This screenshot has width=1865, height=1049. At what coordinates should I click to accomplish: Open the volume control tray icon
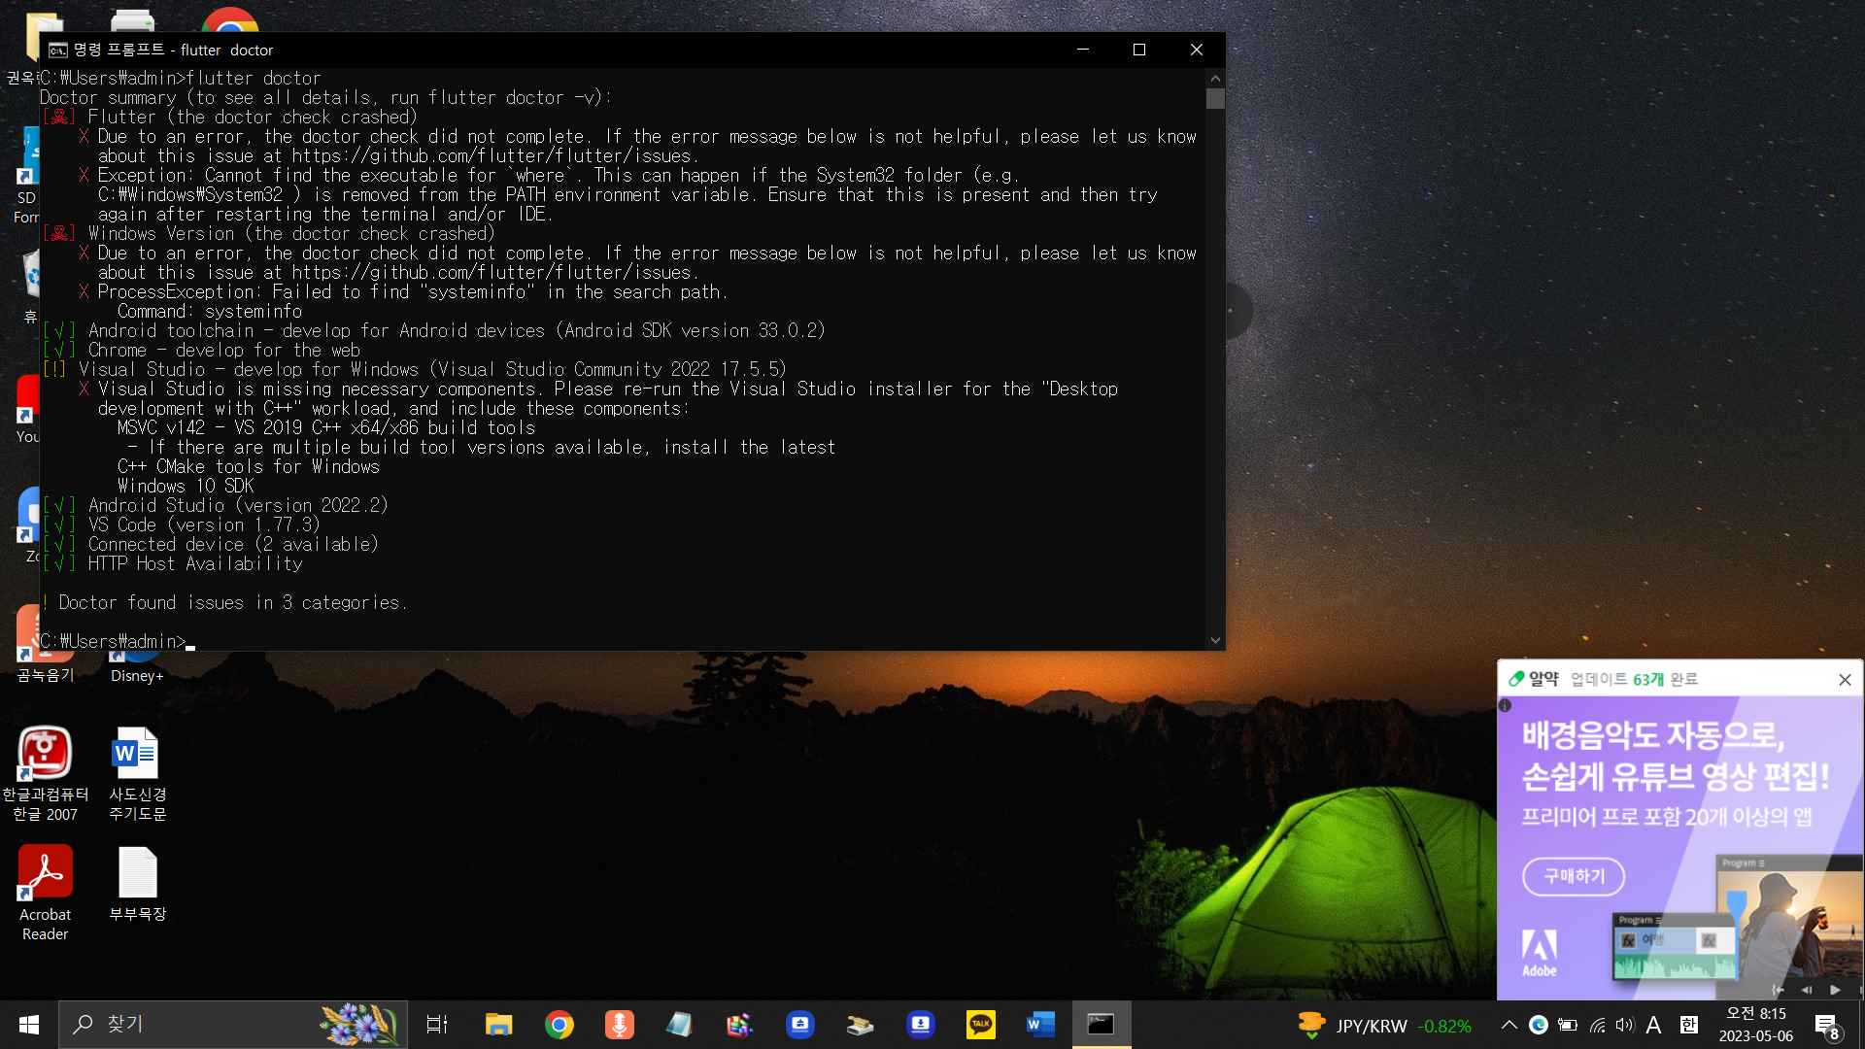coord(1625,1025)
